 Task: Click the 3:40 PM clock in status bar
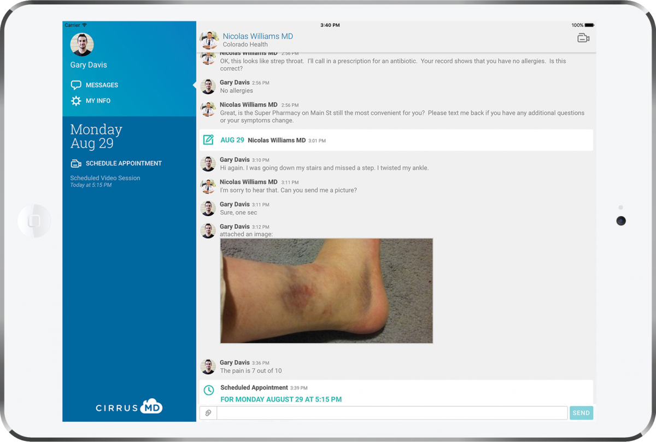point(330,25)
